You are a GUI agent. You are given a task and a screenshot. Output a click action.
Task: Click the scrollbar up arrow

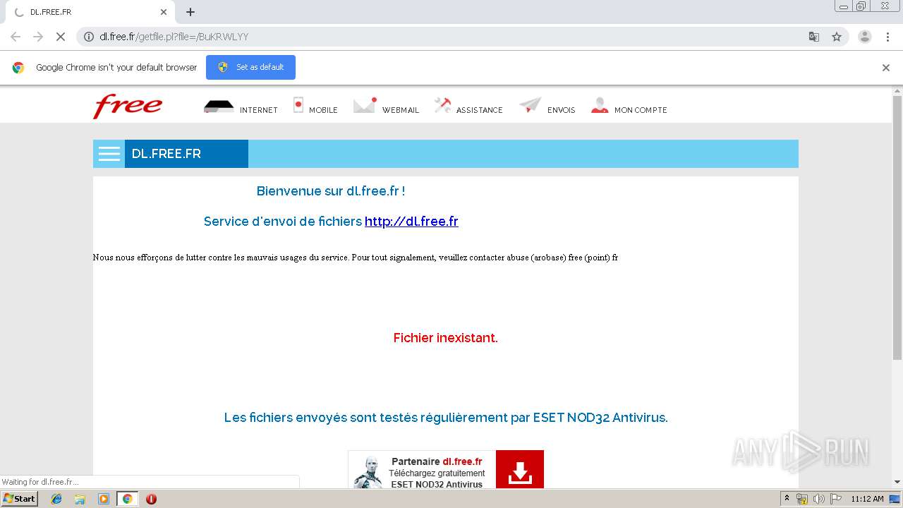(897, 90)
